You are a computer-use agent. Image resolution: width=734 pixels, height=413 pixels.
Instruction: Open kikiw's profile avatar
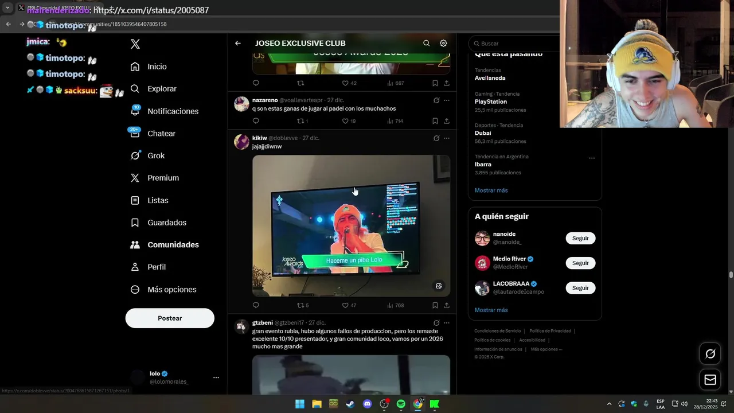click(x=241, y=142)
